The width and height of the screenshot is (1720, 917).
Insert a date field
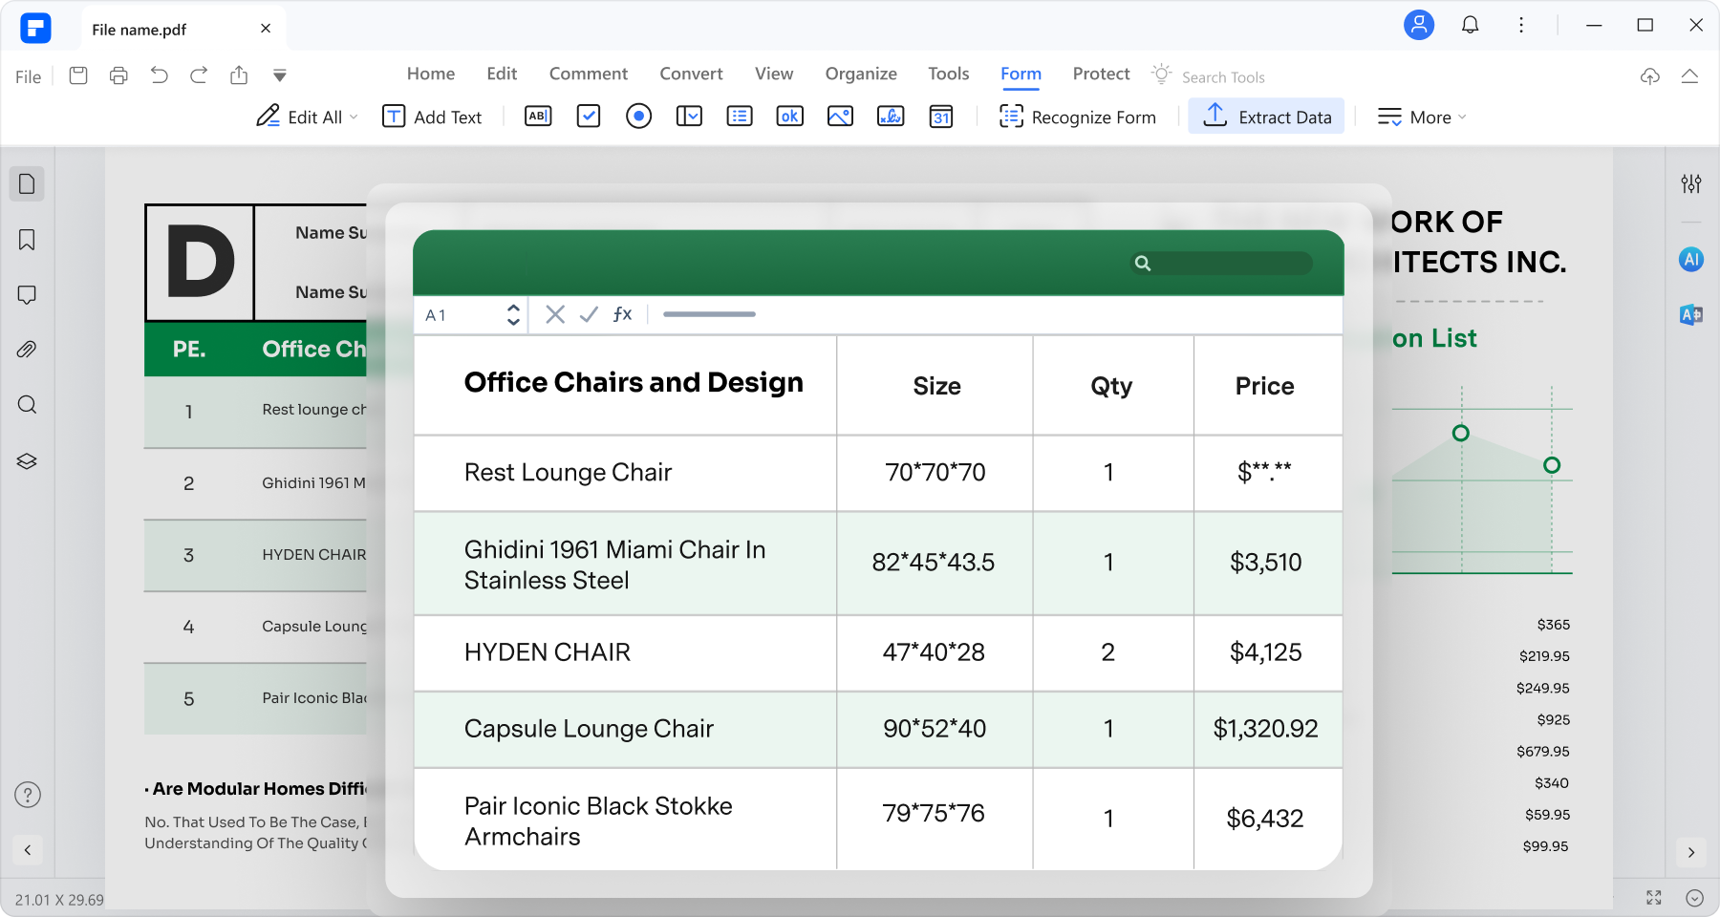pos(941,116)
